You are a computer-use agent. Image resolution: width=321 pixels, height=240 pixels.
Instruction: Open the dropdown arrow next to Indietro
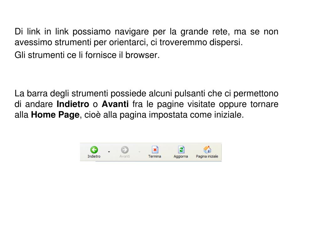tap(109, 152)
